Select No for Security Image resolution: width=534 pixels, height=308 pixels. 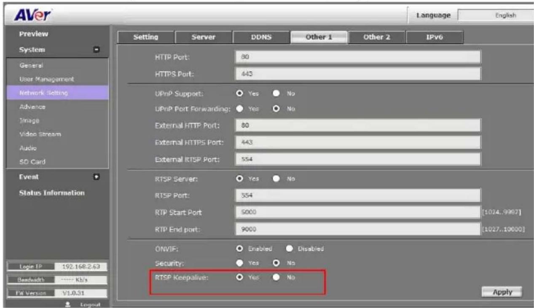pos(276,262)
